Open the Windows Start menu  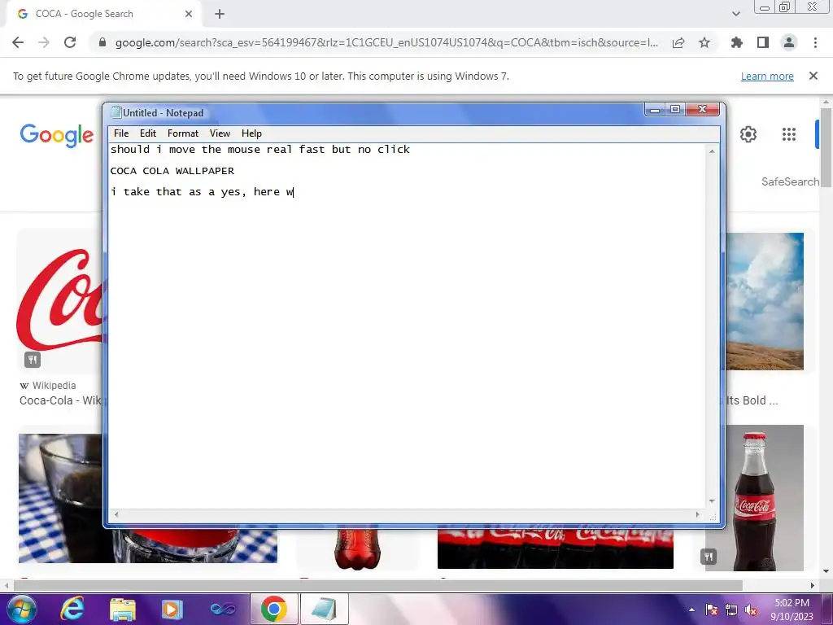click(22, 609)
